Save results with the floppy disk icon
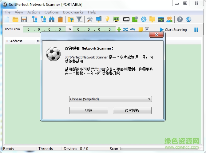Image resolution: width=206 pixels, height=153 pixels. pos(24,19)
